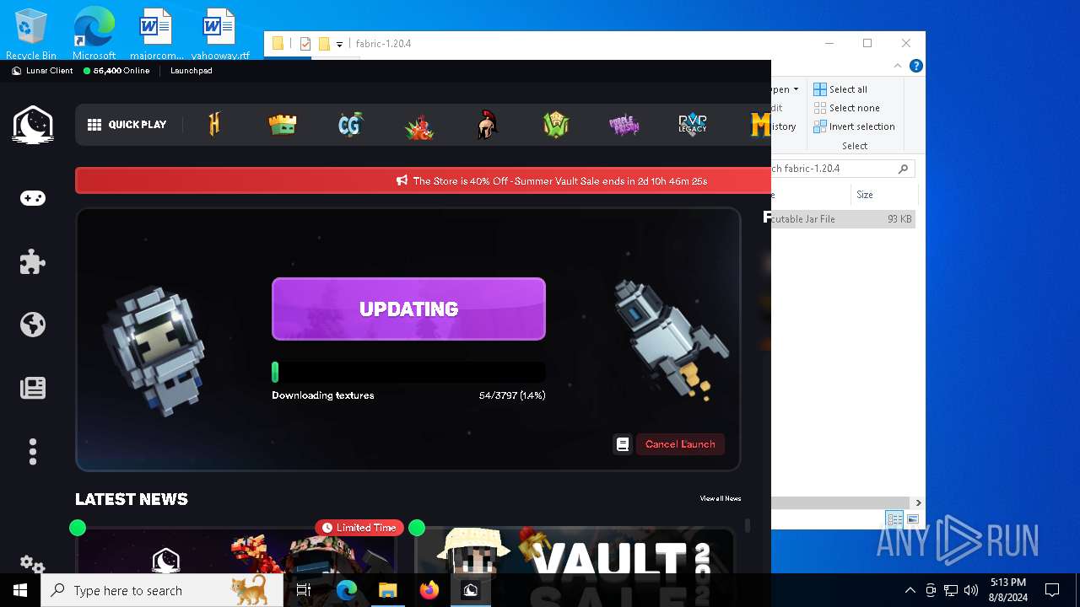1080x607 pixels.
Task: Open the majorcom Word document on desktop
Action: pyautogui.click(x=156, y=35)
